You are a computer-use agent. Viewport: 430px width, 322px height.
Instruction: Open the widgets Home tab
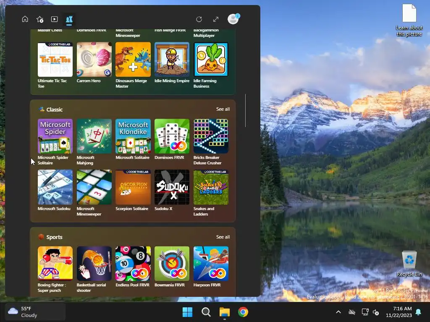[25, 19]
